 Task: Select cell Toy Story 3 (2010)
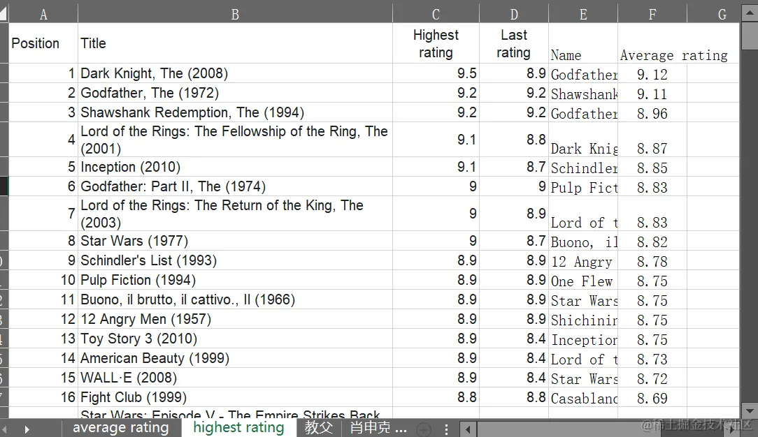[235, 339]
